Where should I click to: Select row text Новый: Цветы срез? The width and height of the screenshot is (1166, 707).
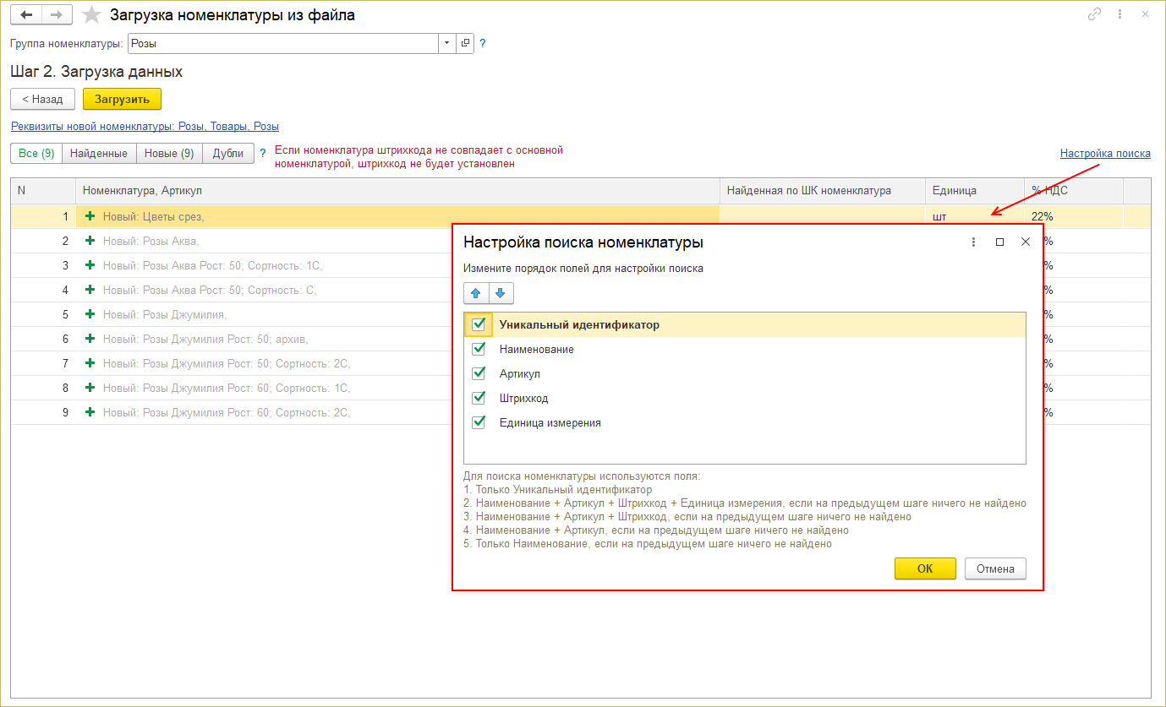pyautogui.click(x=154, y=216)
